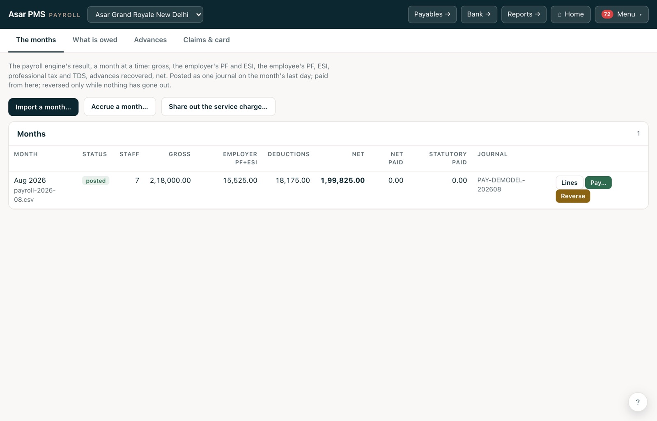
Task: Click the Payables navigation button
Action: pos(432,14)
